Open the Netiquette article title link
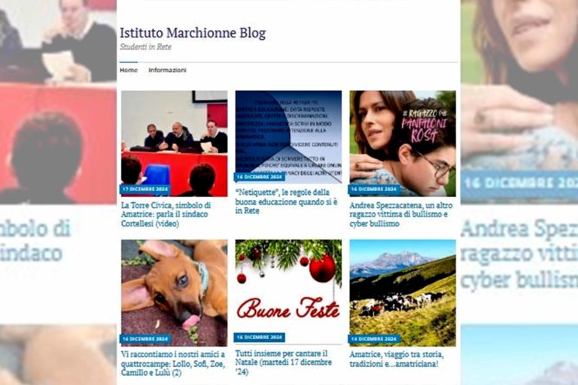 pyautogui.click(x=287, y=202)
